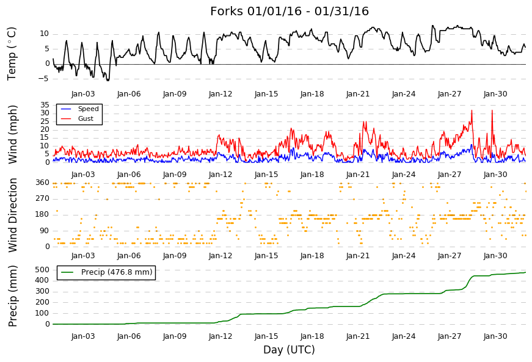This screenshot has height=362, width=532.
Task: Click the green Precip legend line
Action: (x=67, y=272)
